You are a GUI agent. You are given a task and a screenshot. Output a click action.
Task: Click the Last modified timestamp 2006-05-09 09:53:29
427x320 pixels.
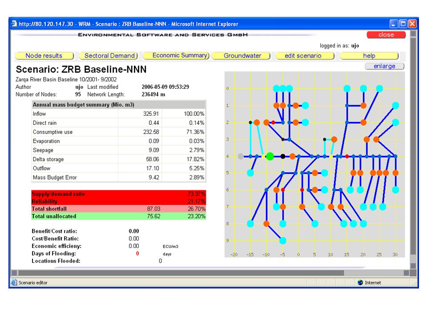click(x=165, y=87)
